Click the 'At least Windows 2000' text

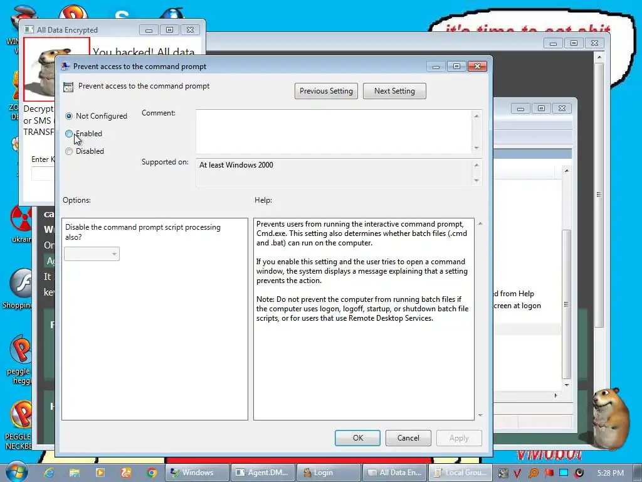click(x=236, y=165)
